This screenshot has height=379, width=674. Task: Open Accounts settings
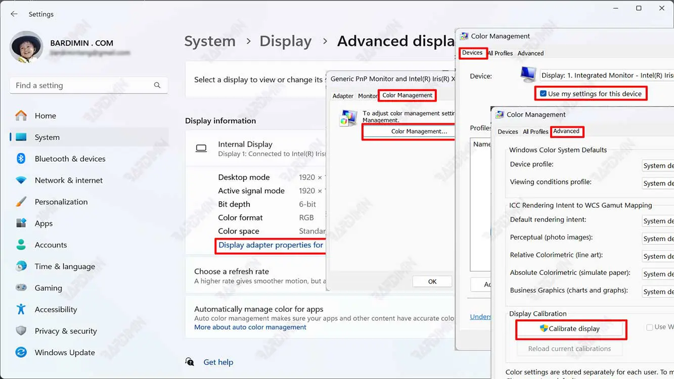click(88, 245)
